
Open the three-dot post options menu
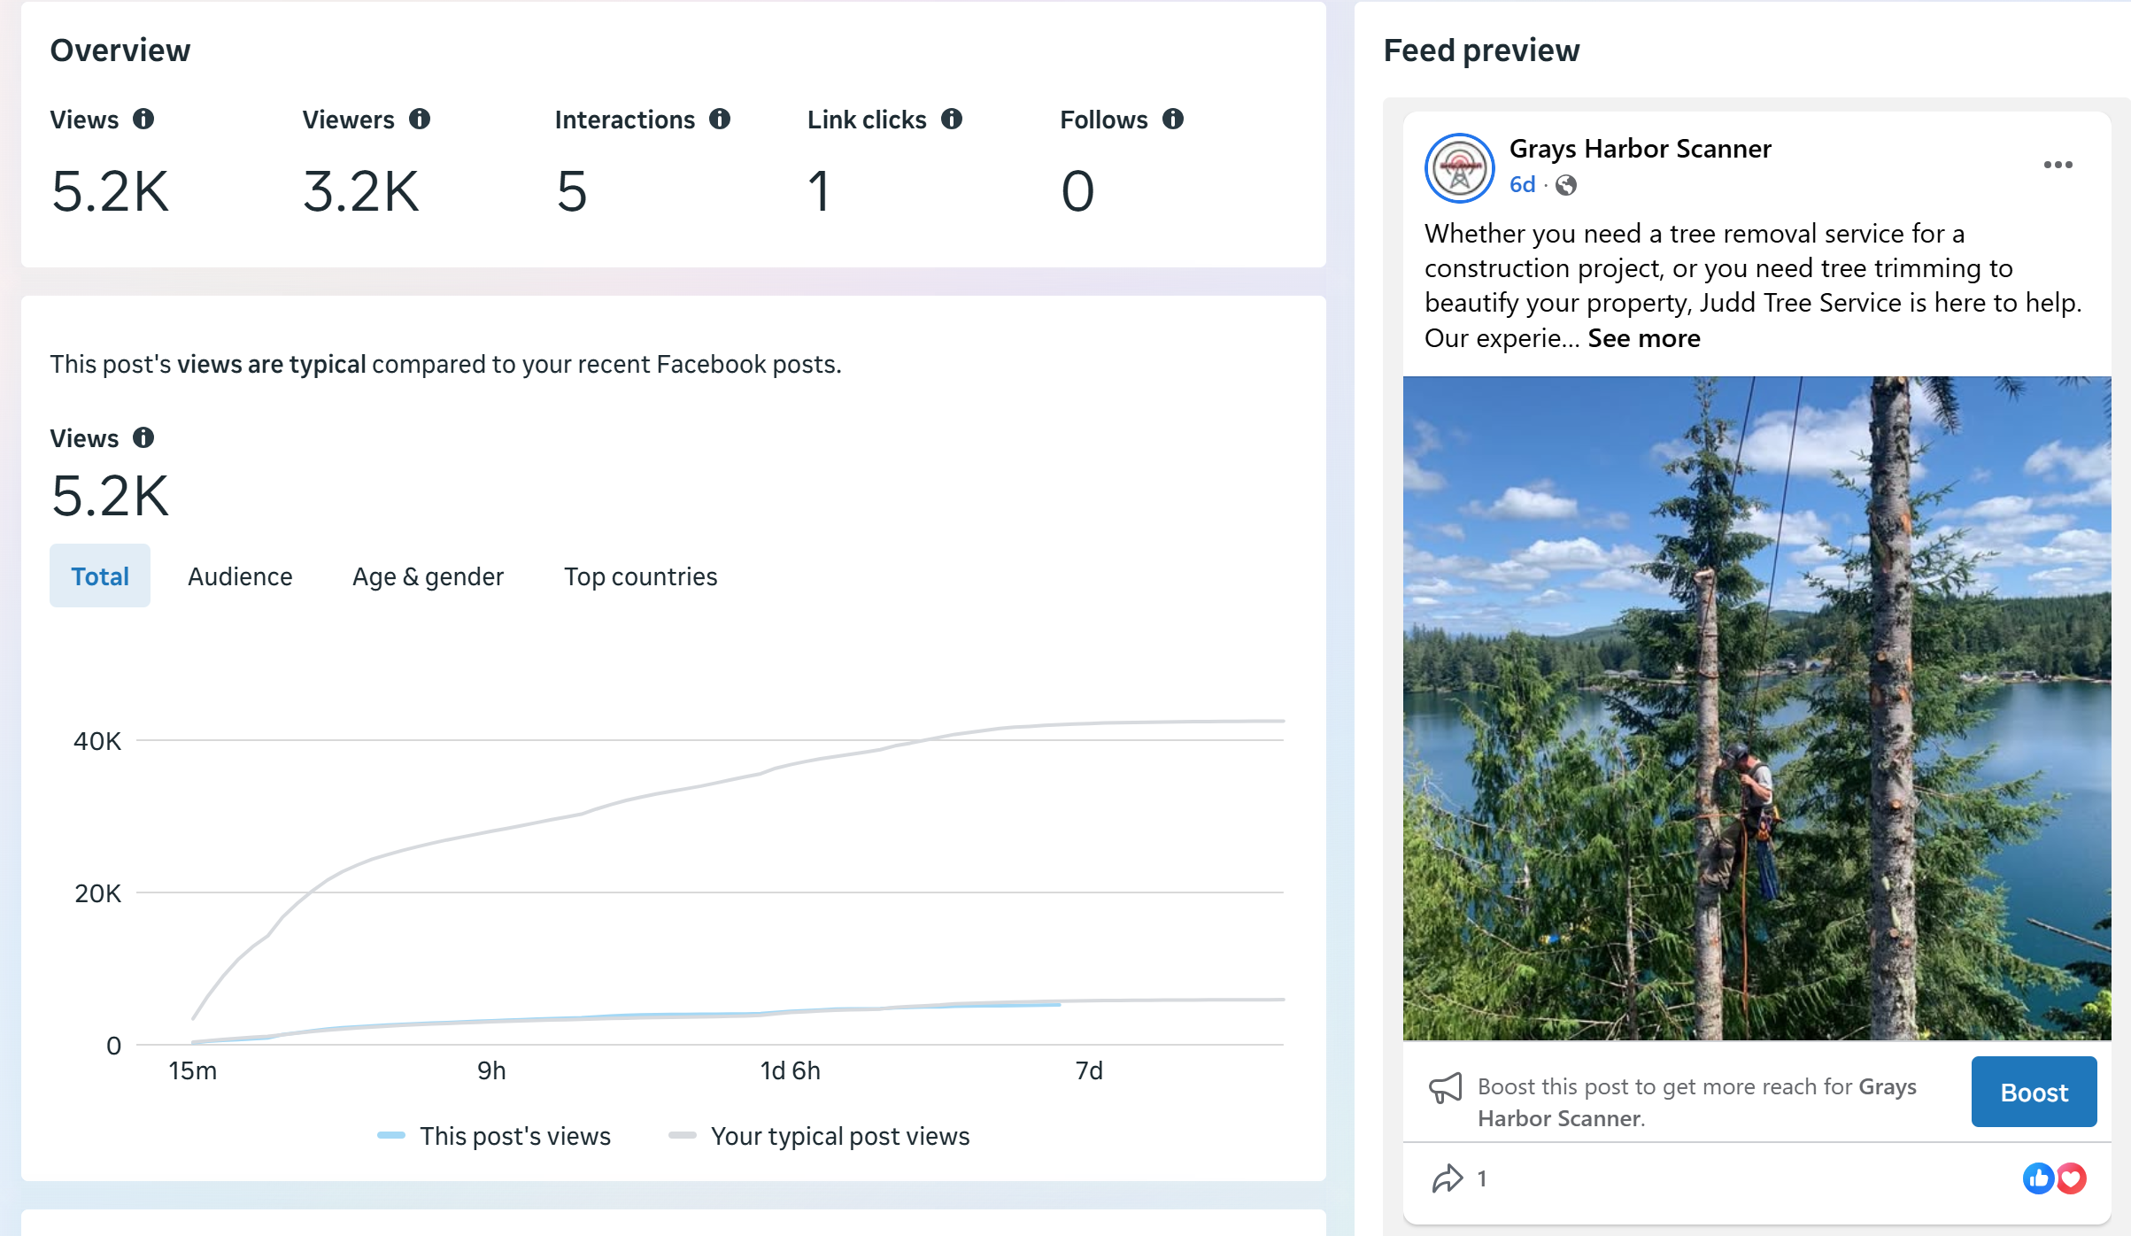[2058, 166]
